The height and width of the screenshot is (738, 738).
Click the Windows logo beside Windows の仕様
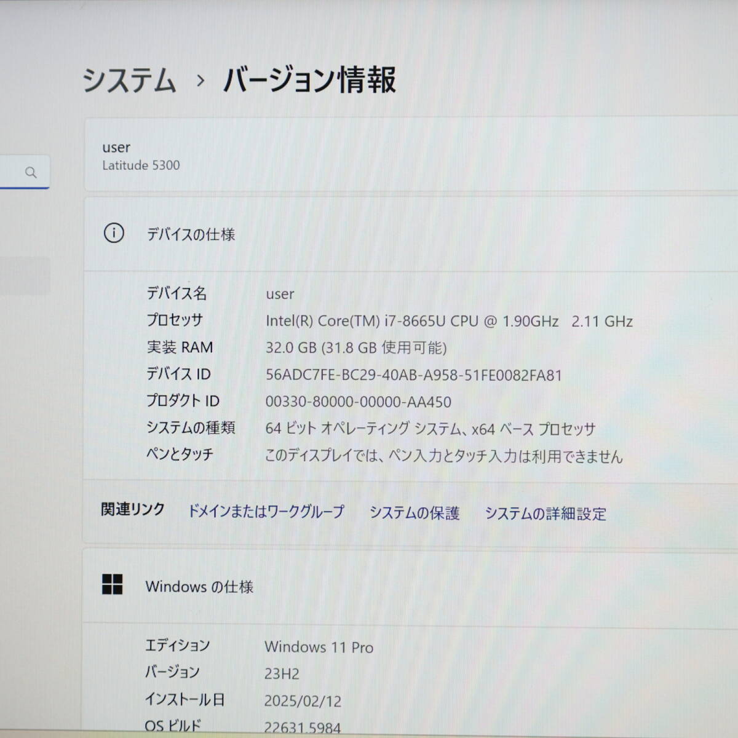click(x=113, y=585)
